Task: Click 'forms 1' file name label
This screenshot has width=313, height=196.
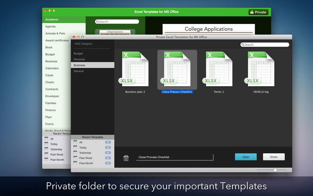Action: [x=219, y=92]
